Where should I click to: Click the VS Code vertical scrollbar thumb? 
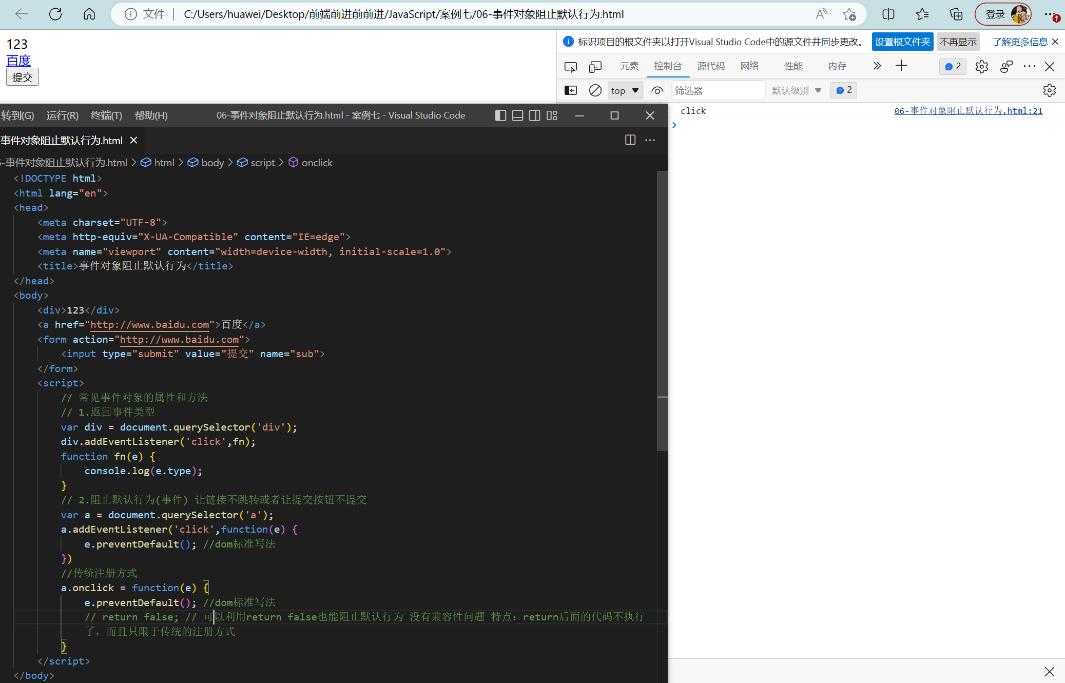pyautogui.click(x=662, y=311)
